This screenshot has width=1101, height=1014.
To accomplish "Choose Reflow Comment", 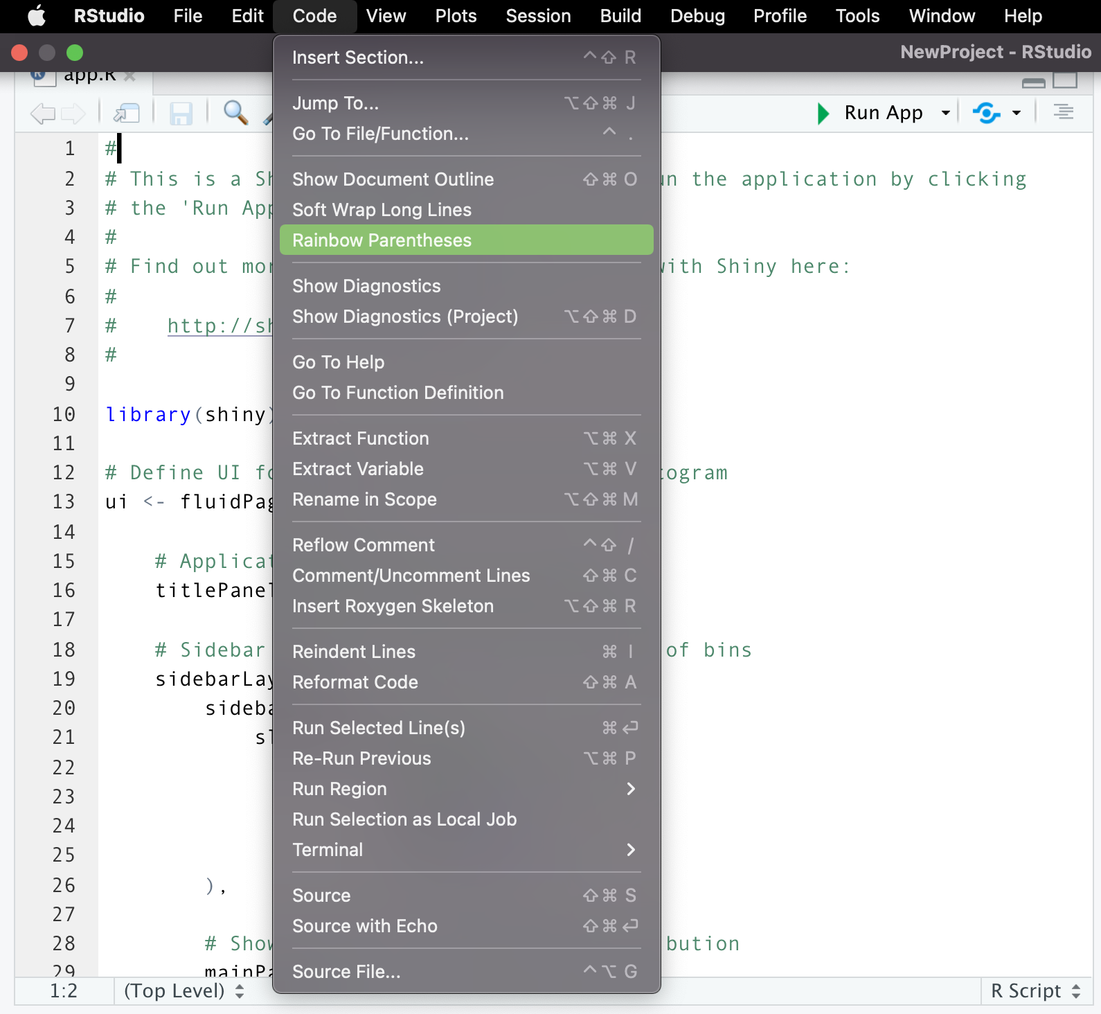I will tap(467, 545).
